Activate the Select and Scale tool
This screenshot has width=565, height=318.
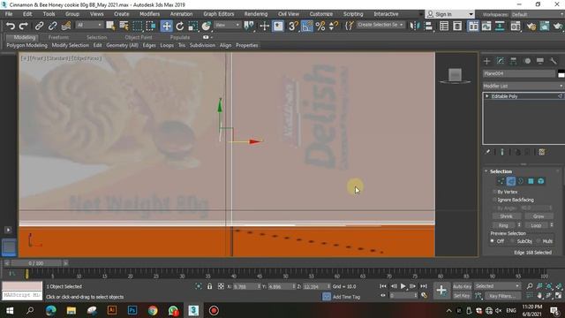coord(192,26)
